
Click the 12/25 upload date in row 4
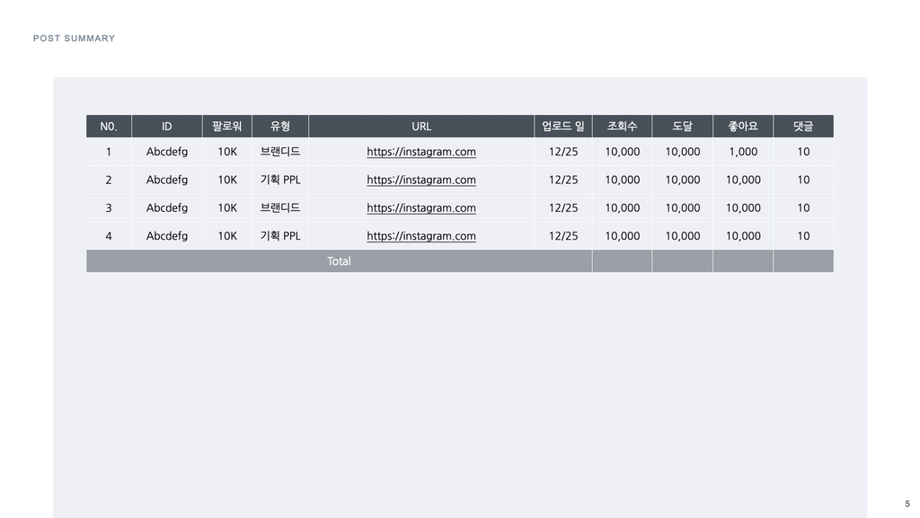[563, 236]
